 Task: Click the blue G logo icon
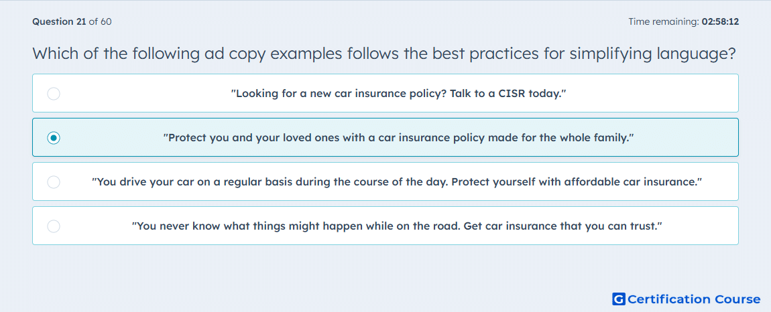tap(619, 299)
